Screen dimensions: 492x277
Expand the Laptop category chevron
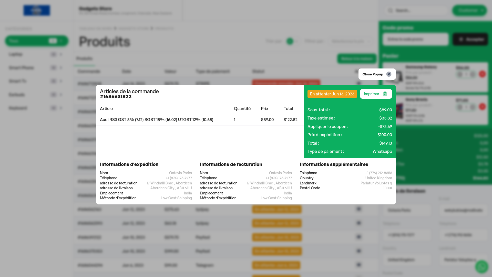pos(61,54)
